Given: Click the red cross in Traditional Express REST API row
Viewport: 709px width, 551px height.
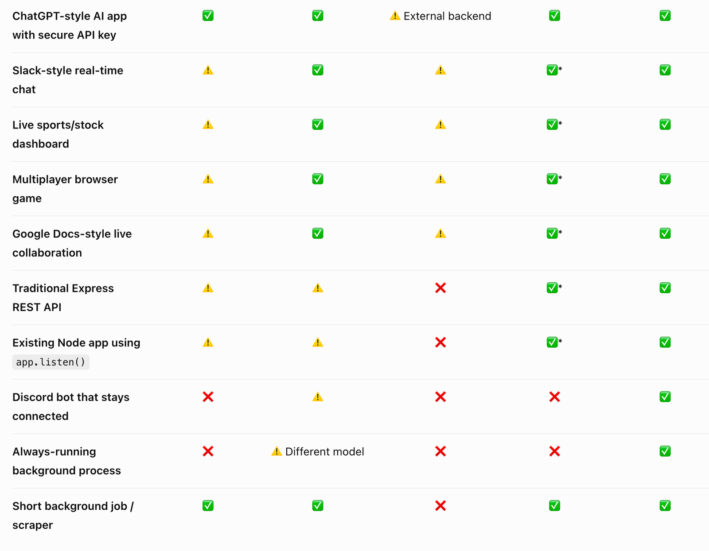Looking at the screenshot, I should click(x=440, y=288).
